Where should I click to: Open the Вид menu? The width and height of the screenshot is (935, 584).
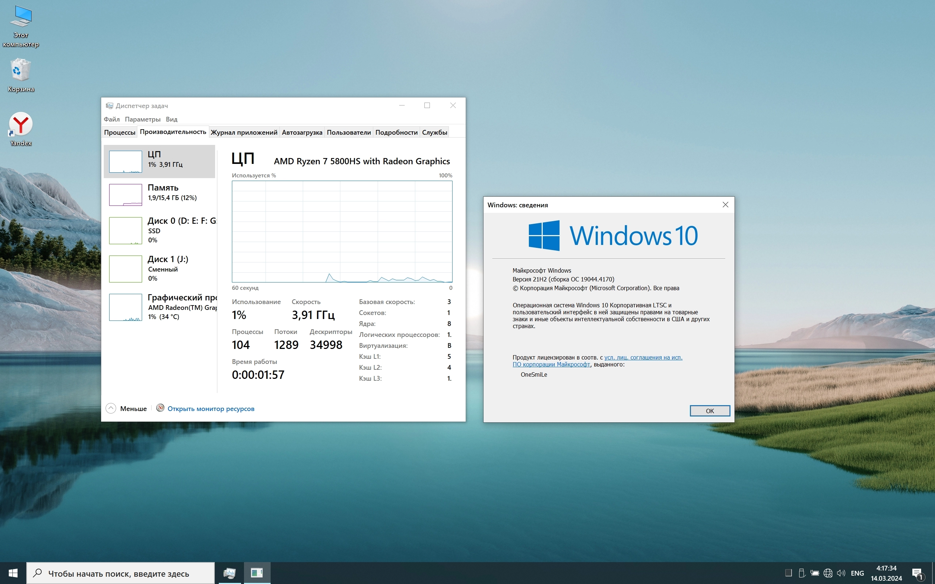(x=172, y=119)
